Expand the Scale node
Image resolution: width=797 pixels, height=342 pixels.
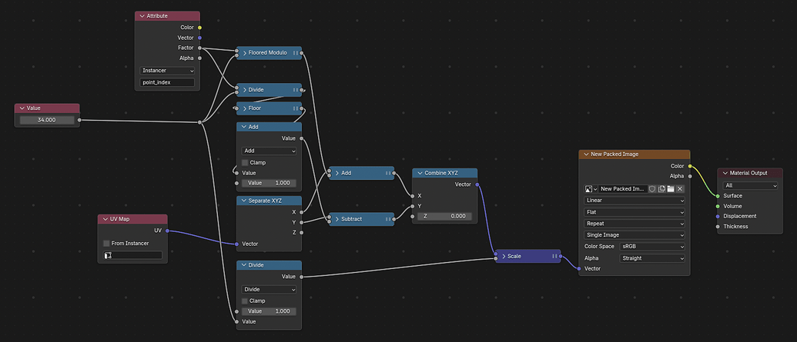click(x=503, y=256)
